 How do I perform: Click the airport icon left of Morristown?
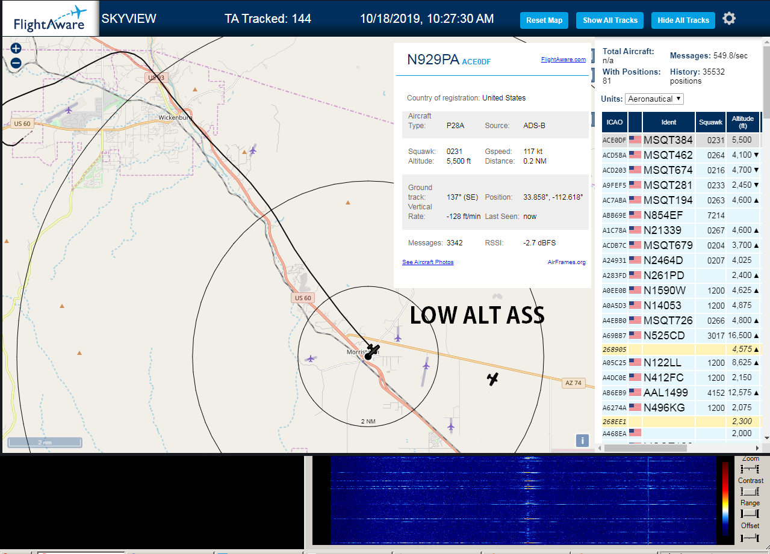pyautogui.click(x=311, y=359)
